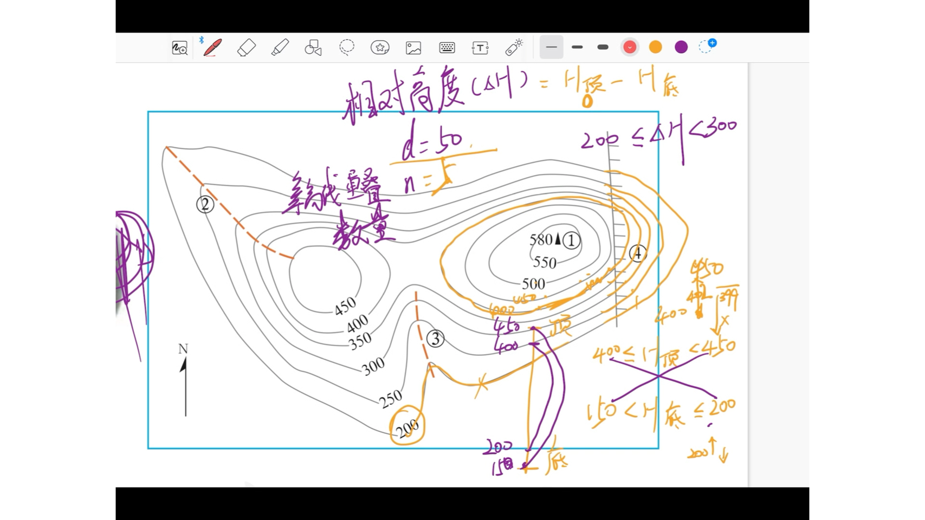925x520 pixels.
Task: Click the 500 contour label
Action: tap(533, 284)
